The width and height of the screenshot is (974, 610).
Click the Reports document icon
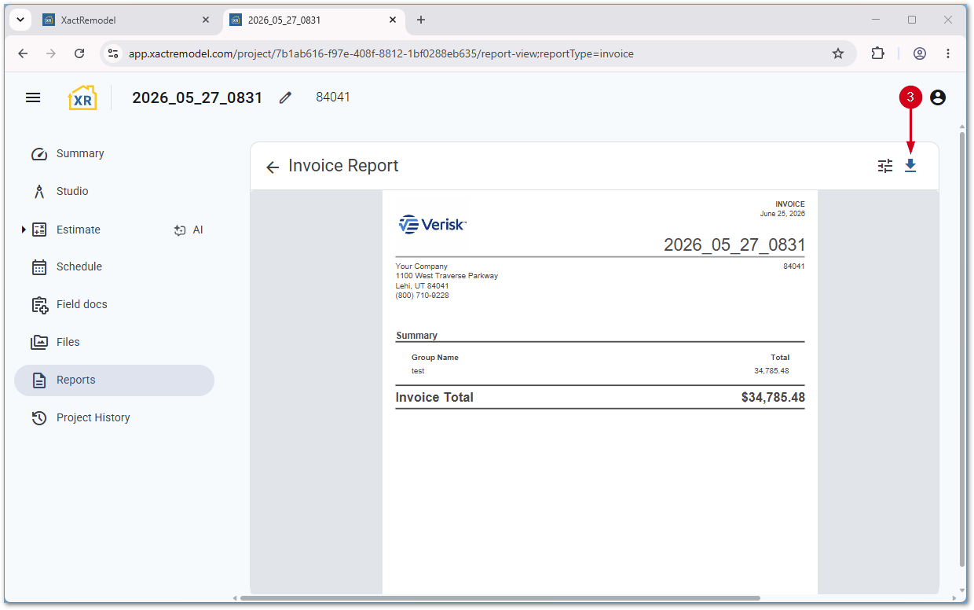click(x=39, y=380)
